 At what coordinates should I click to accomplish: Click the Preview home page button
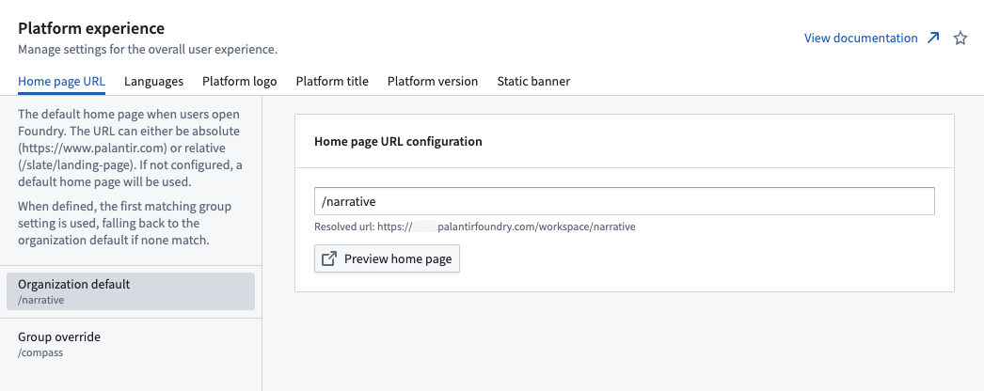tap(388, 258)
